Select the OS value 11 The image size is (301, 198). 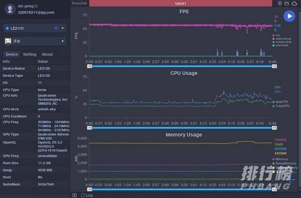pos(40,83)
